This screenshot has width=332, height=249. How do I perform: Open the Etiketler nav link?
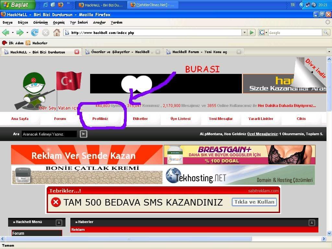[x=140, y=119]
